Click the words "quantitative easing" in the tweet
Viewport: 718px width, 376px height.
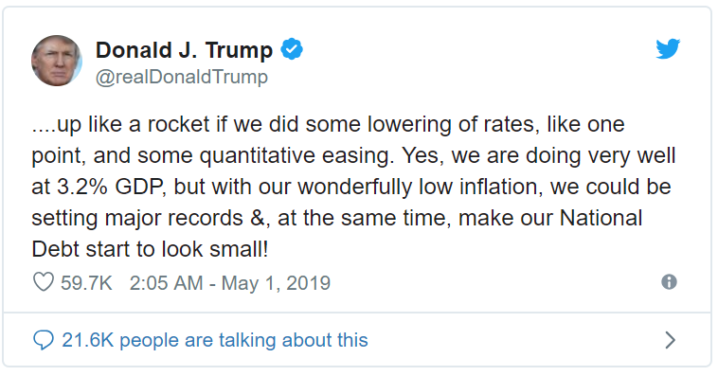296,156
